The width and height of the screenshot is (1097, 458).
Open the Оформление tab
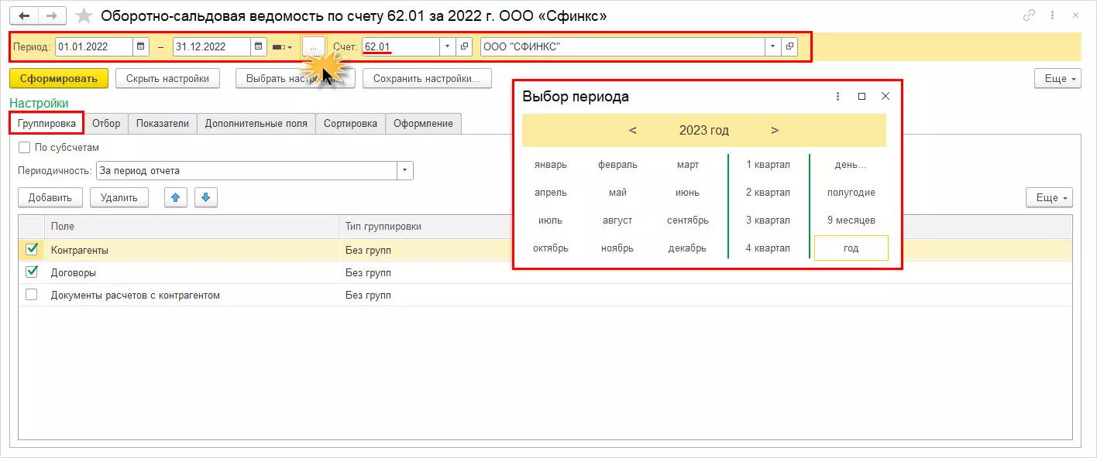pos(423,123)
